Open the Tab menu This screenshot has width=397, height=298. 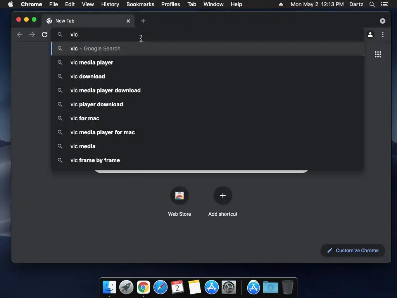coord(192,4)
